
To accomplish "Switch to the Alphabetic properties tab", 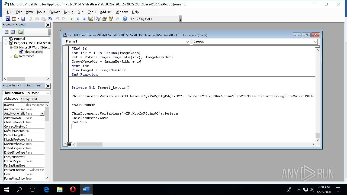I will coord(11,99).
